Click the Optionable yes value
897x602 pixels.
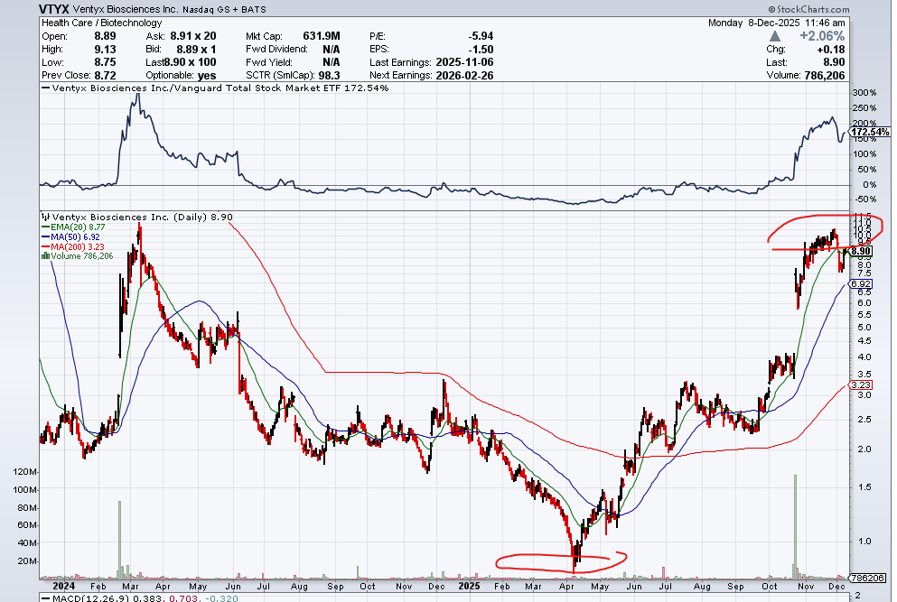point(207,76)
